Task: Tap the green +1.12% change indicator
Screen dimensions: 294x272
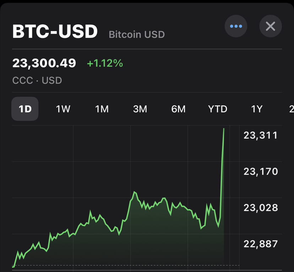Action: (105, 64)
